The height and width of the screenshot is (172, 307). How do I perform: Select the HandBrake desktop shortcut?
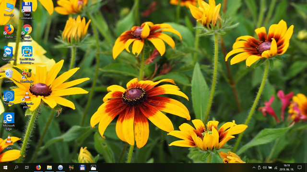27,75
